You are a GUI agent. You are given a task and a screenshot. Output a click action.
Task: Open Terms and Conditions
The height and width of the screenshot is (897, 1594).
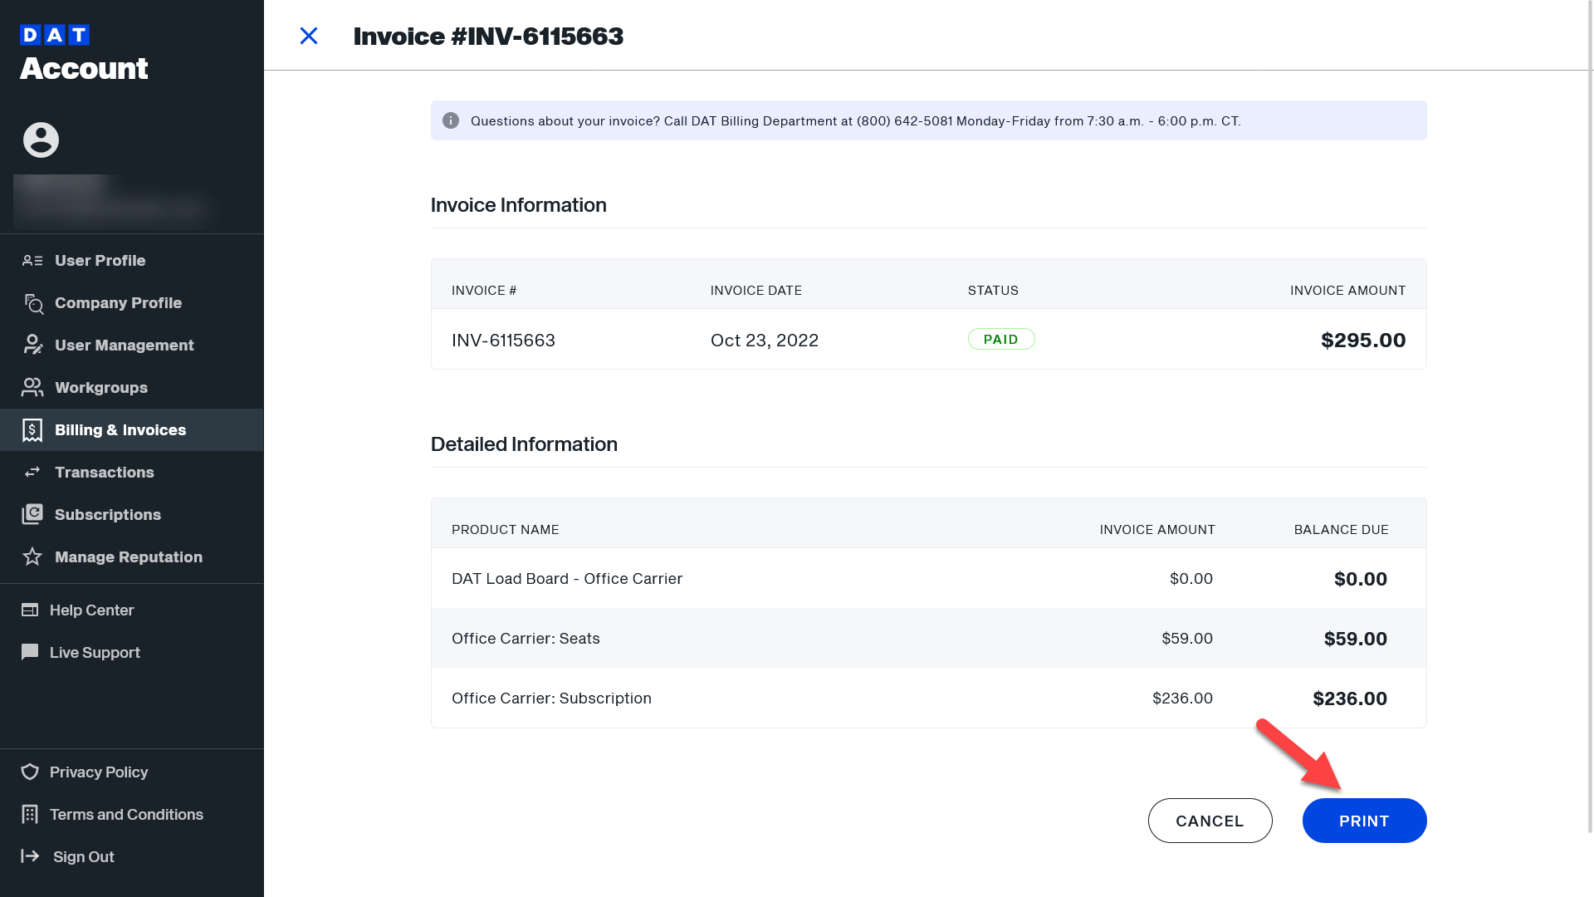126,814
